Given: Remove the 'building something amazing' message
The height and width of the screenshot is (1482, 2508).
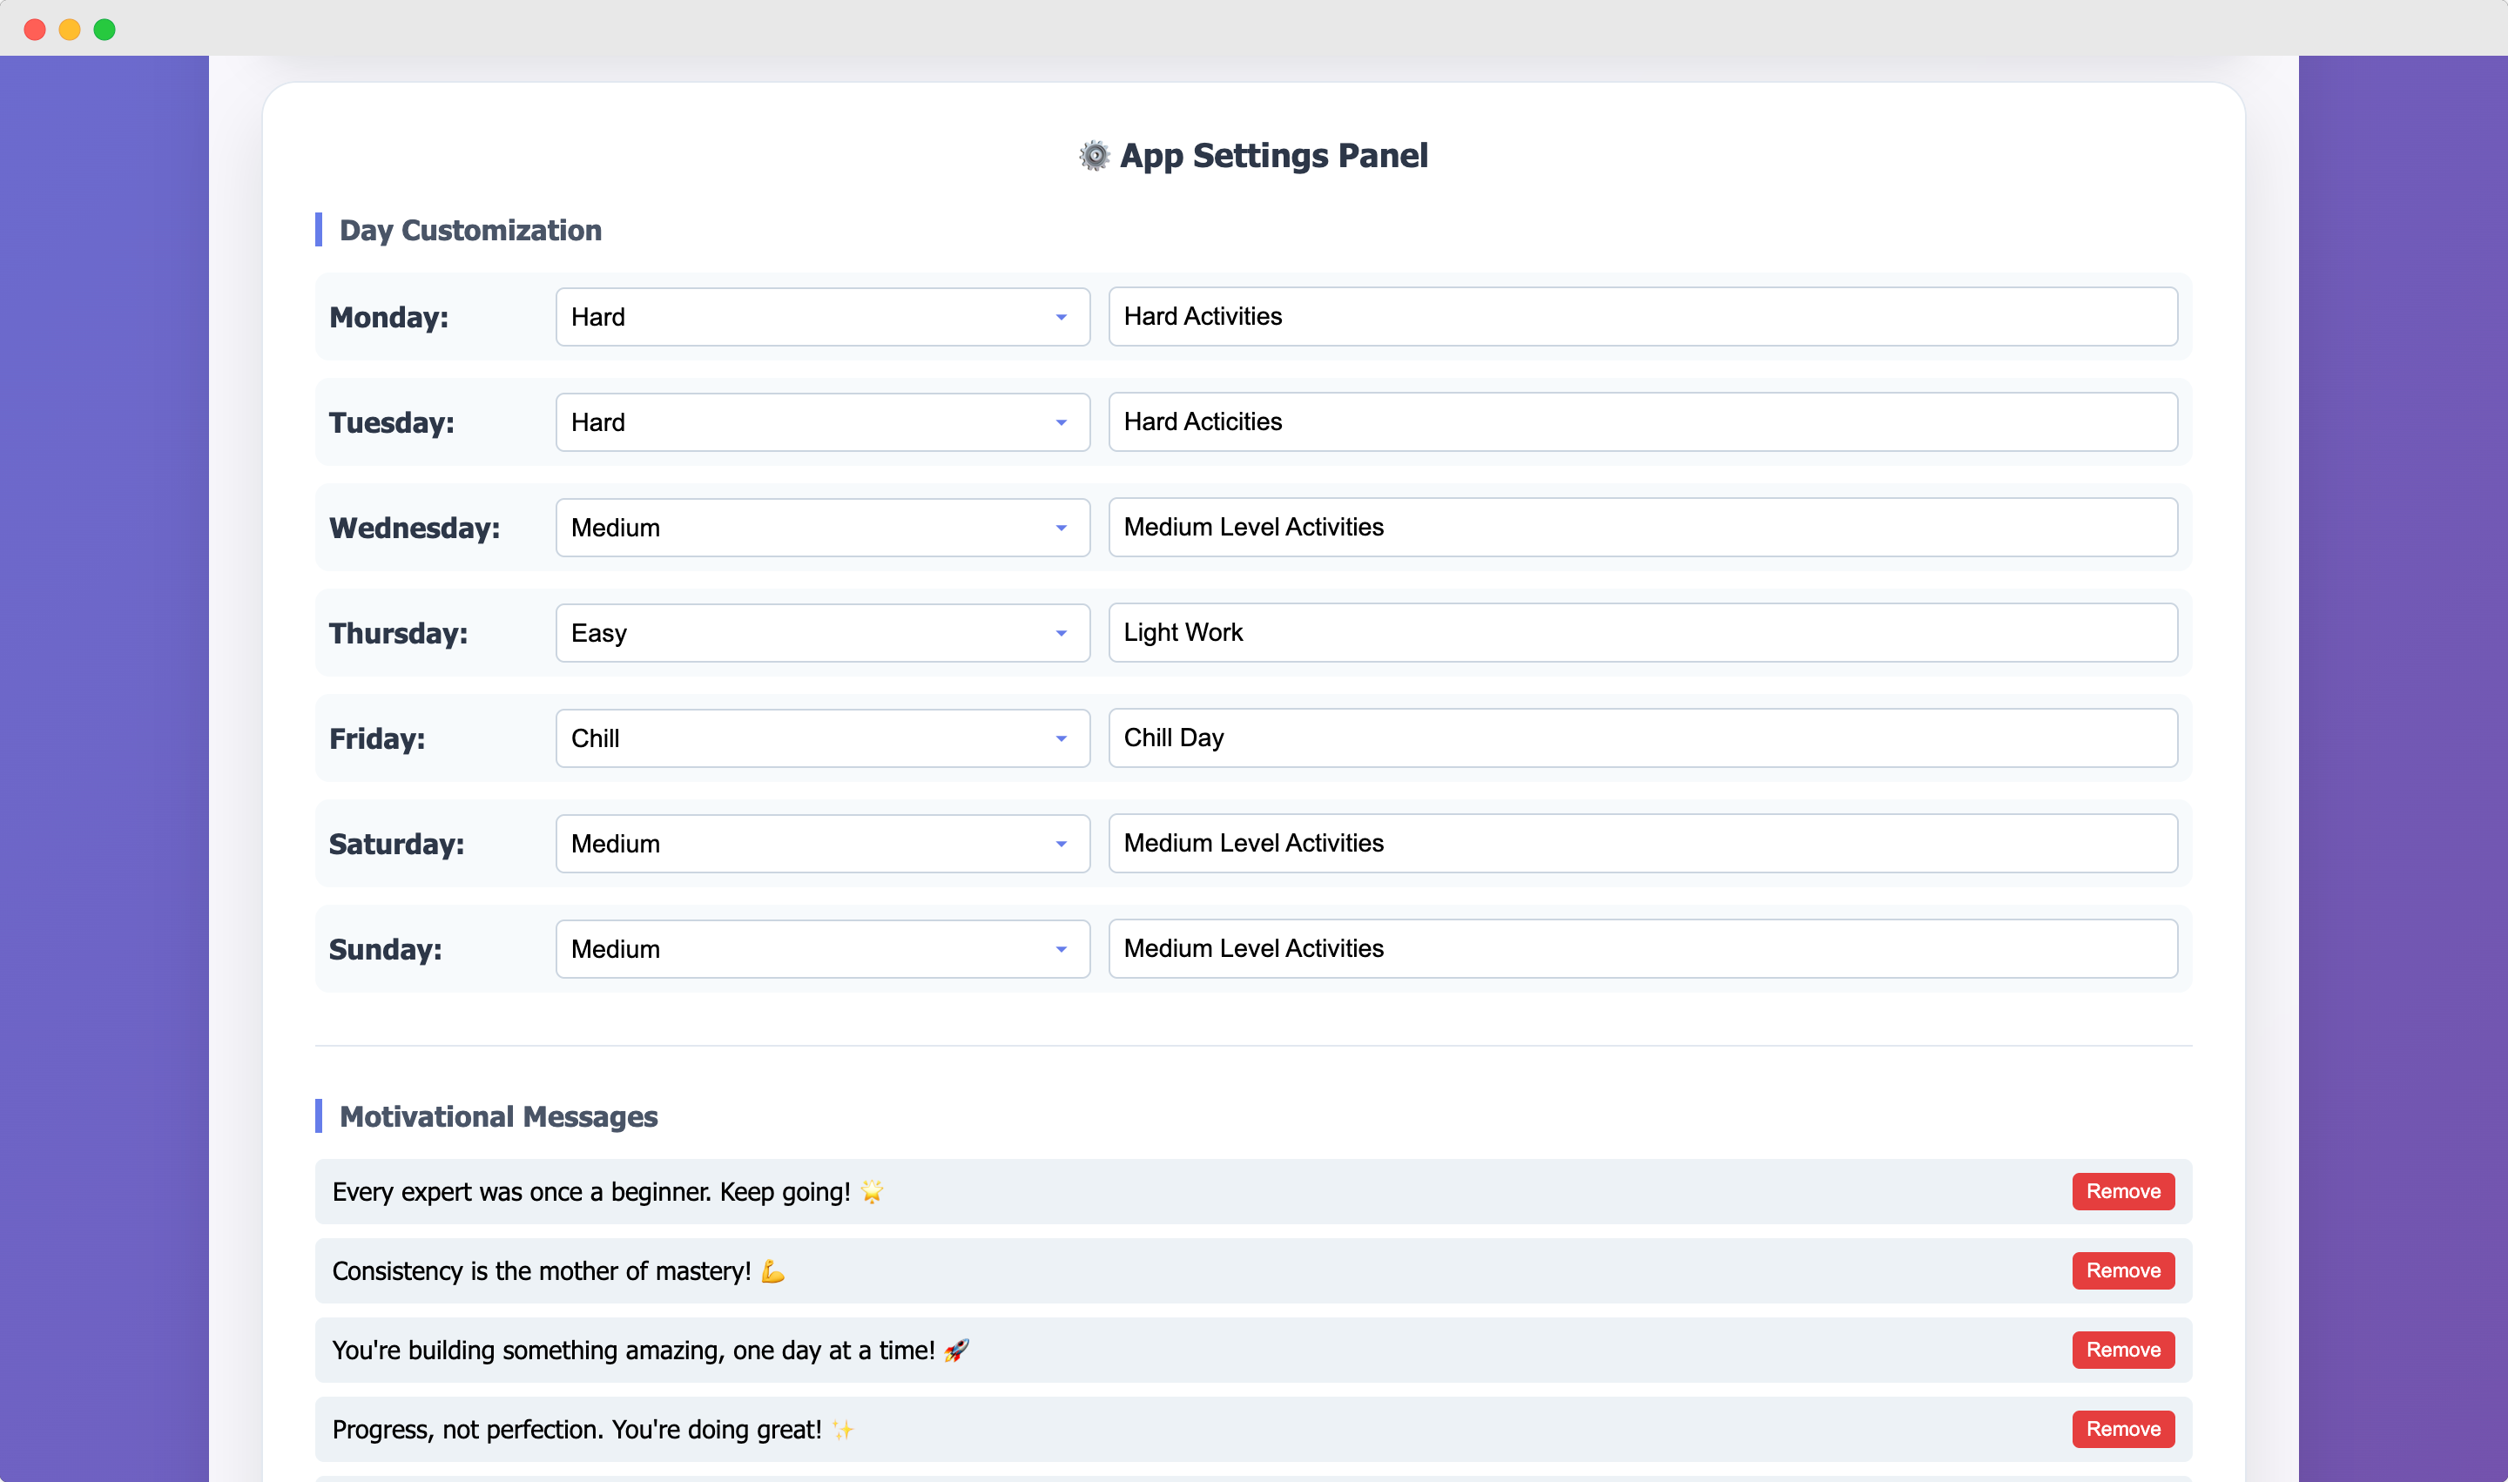Looking at the screenshot, I should (x=2122, y=1351).
